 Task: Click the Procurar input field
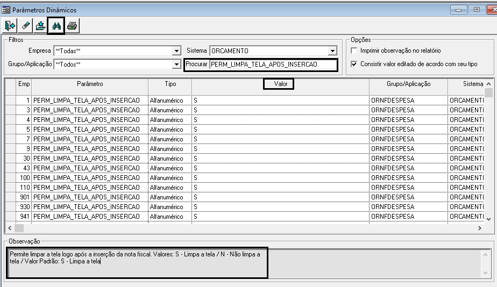[273, 64]
